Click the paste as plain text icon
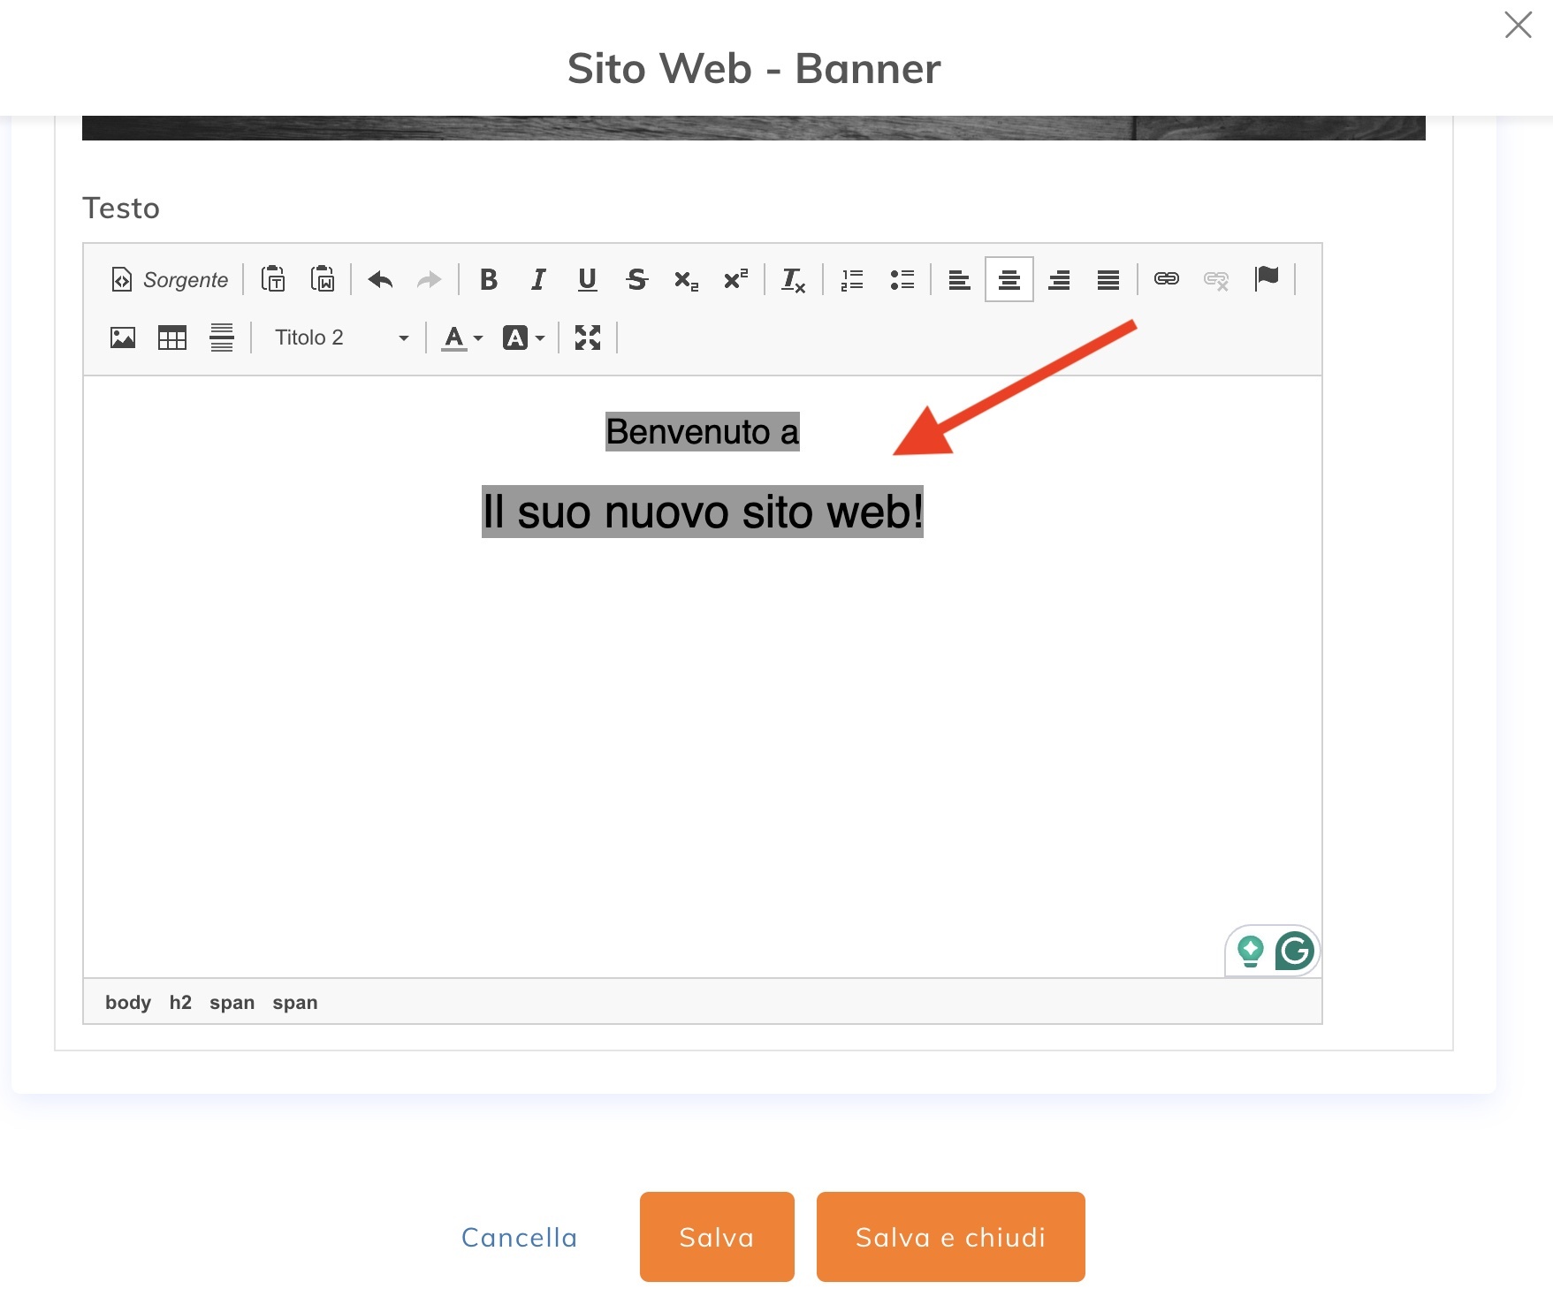1553x1297 pixels. point(273,279)
